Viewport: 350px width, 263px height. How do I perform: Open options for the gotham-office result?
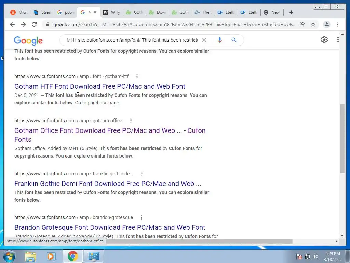click(x=131, y=121)
